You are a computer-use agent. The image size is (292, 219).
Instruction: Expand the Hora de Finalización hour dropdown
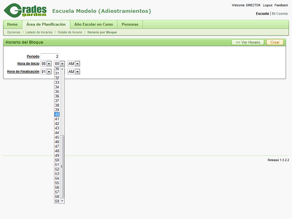coord(46,72)
